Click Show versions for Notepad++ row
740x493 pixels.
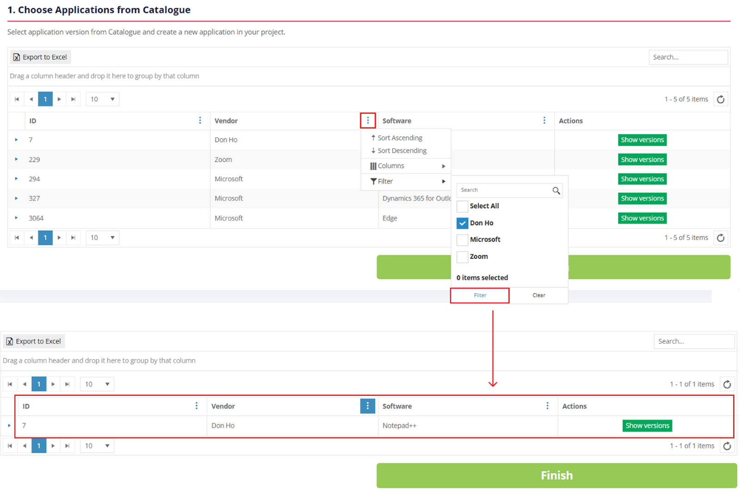point(647,426)
